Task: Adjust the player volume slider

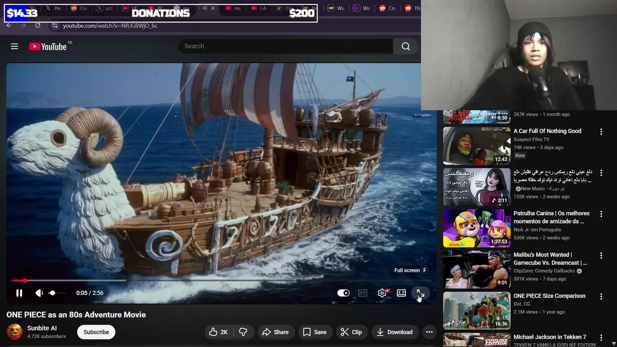Action: click(56, 293)
